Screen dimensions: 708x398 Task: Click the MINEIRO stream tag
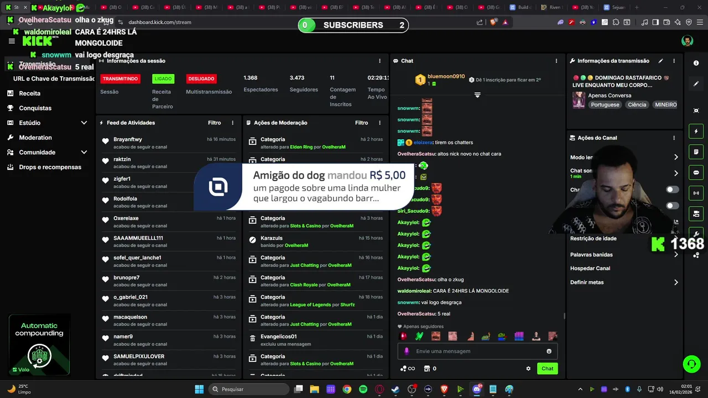point(665,104)
